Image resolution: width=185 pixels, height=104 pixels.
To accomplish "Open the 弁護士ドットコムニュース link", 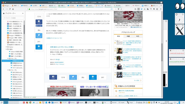I will pos(54,38).
